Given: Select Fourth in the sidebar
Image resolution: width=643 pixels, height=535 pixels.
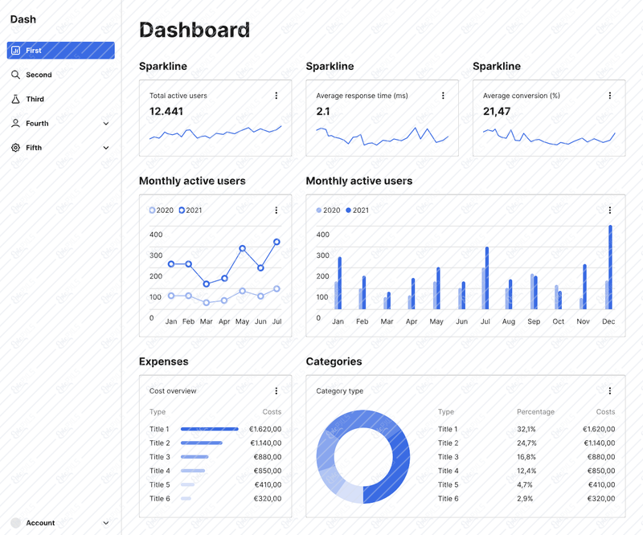Looking at the screenshot, I should (61, 123).
